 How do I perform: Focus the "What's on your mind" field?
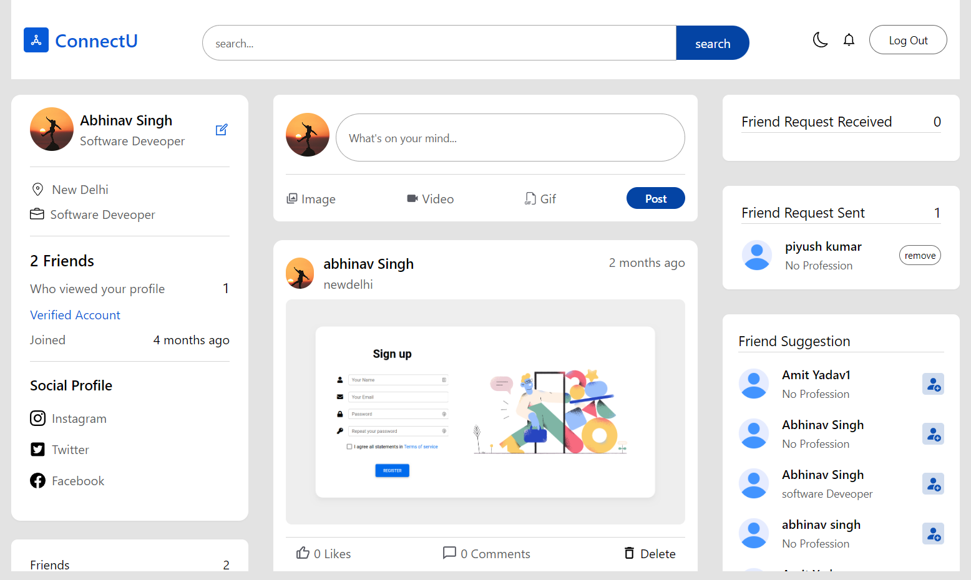point(510,138)
